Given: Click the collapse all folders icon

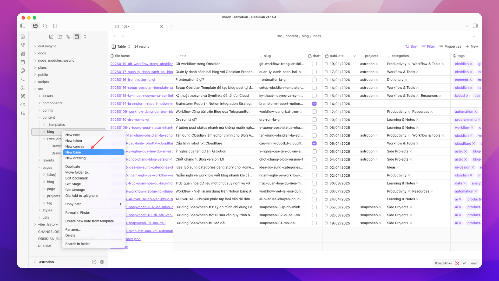Looking at the screenshot, I should [85, 37].
